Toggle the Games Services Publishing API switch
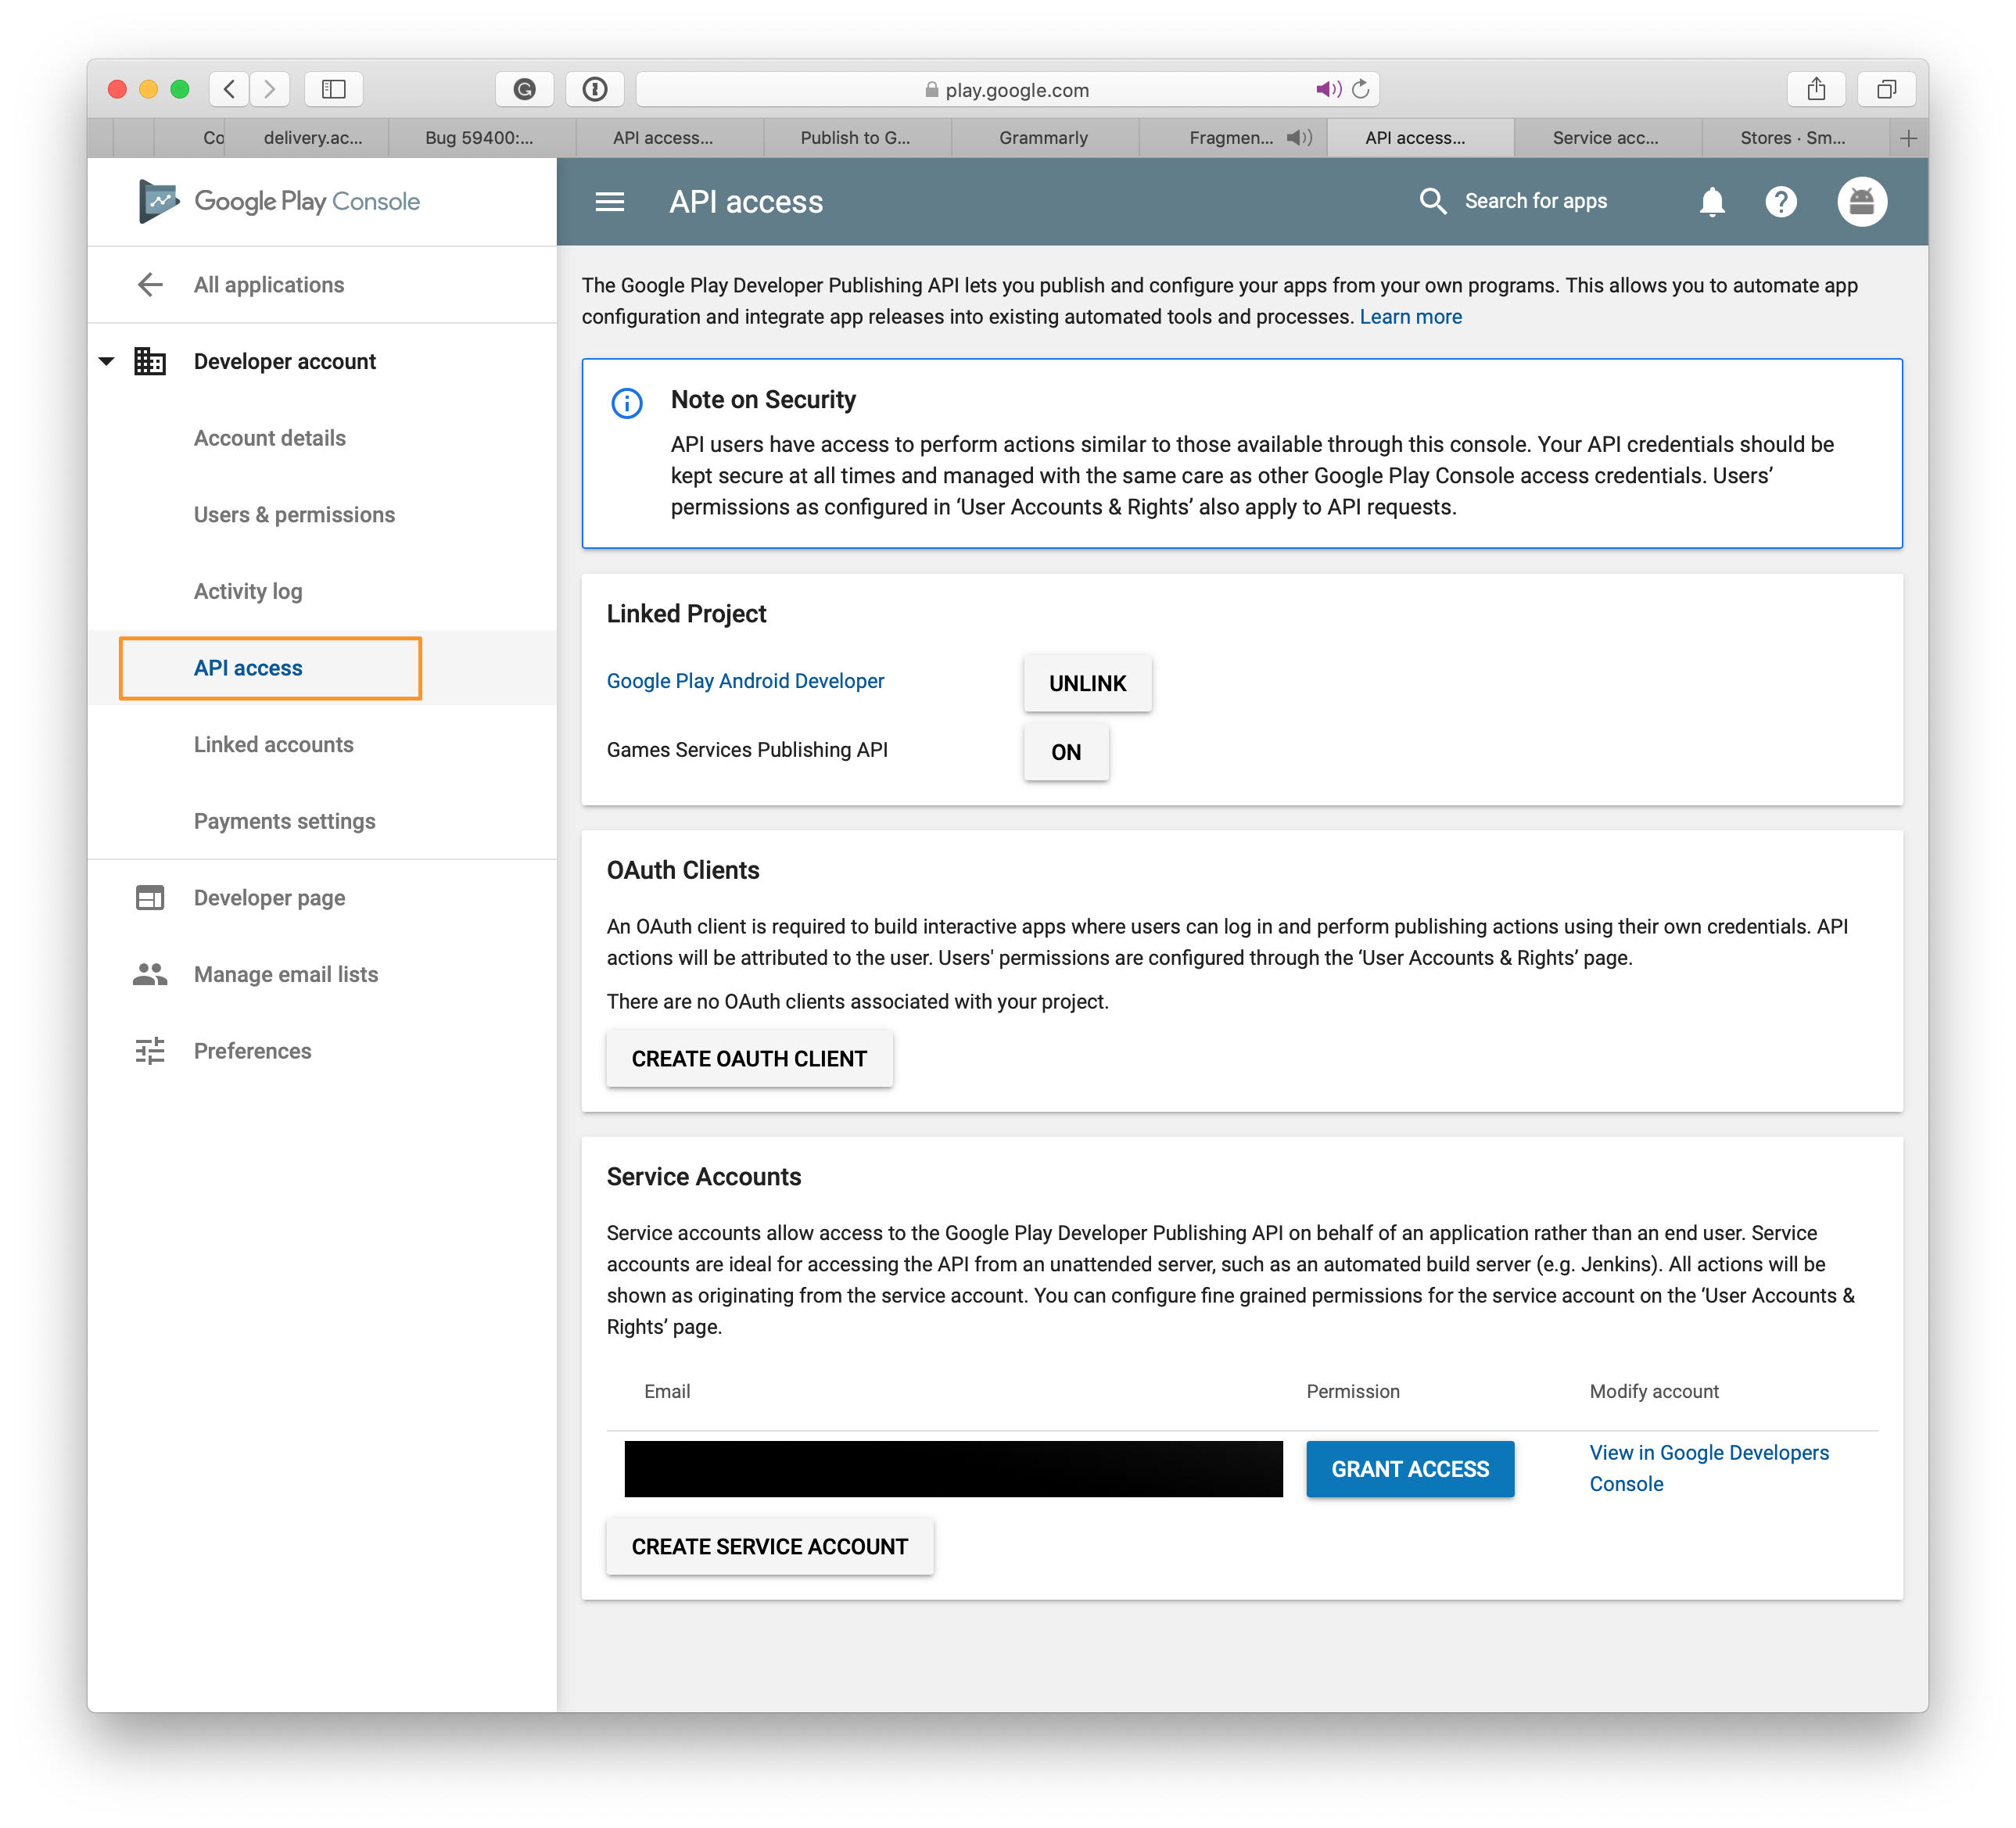2016x1828 pixels. (x=1064, y=751)
